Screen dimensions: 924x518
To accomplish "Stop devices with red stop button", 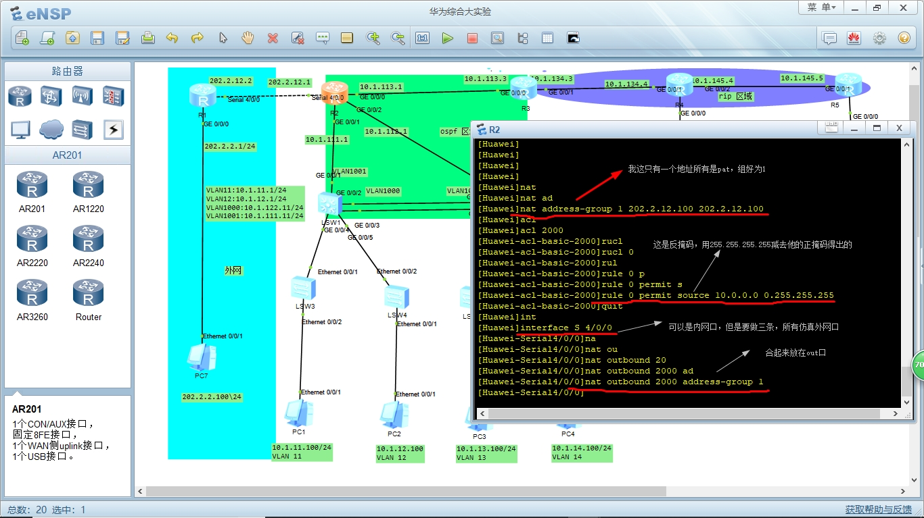I will point(473,38).
